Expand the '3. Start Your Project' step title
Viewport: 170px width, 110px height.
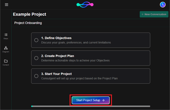(x=57, y=74)
